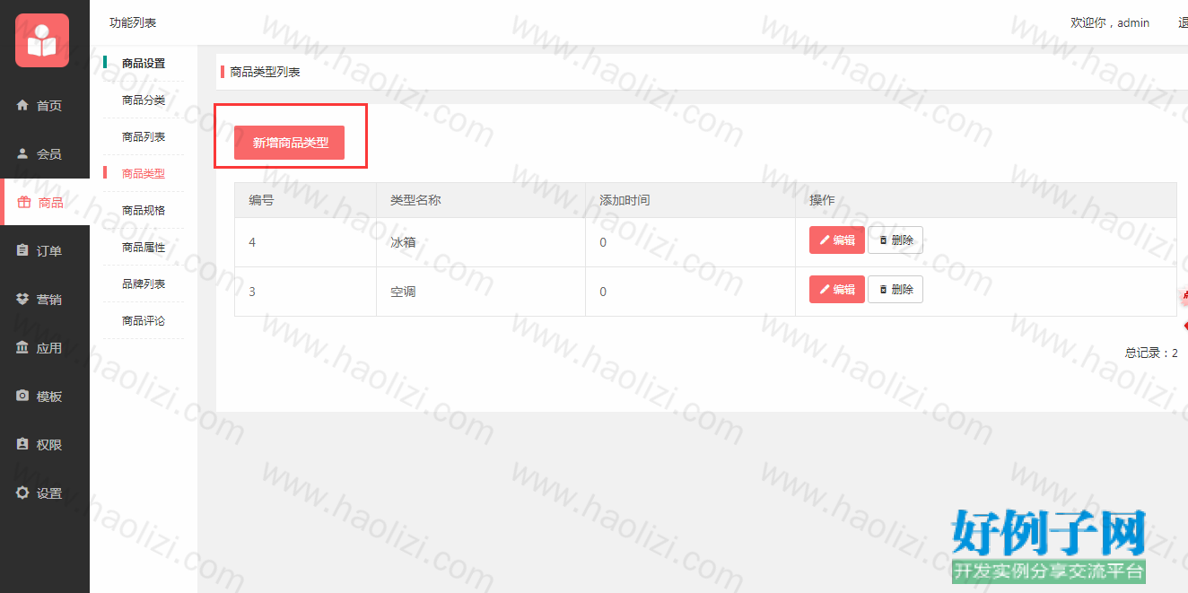Viewport: 1188px width, 593px height.
Task: Click the 功能列表 header label
Action: (x=133, y=22)
